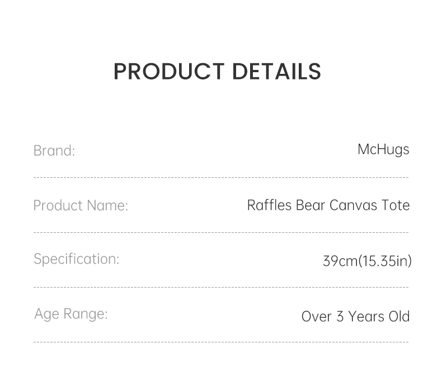Image resolution: width=442 pixels, height=381 pixels.
Task: Click the word Old in age value
Action: (399, 317)
